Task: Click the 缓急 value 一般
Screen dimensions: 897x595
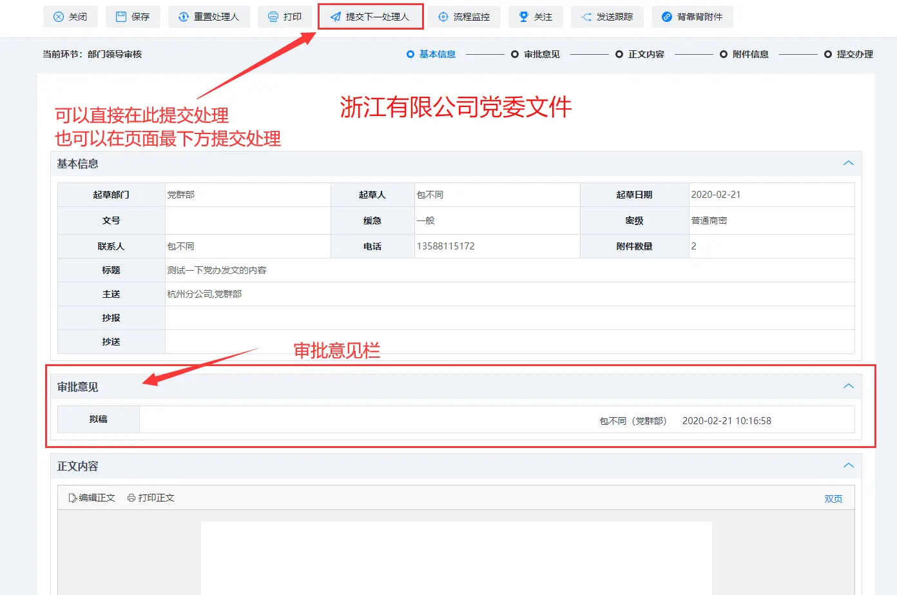Action: coord(425,220)
